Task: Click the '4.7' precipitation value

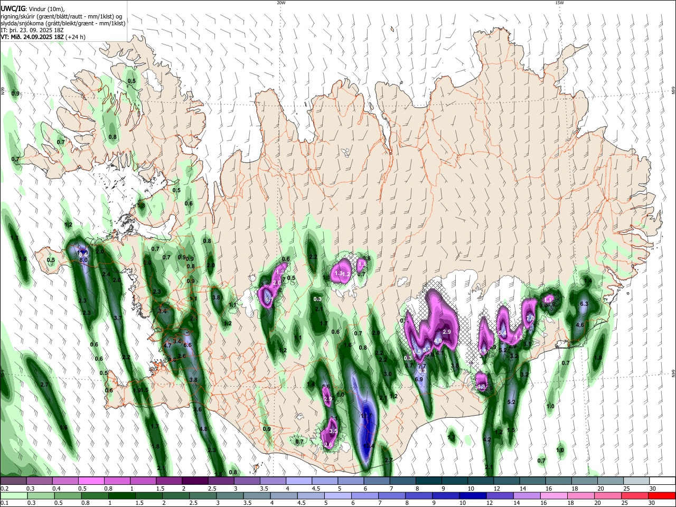Action: 167,345
